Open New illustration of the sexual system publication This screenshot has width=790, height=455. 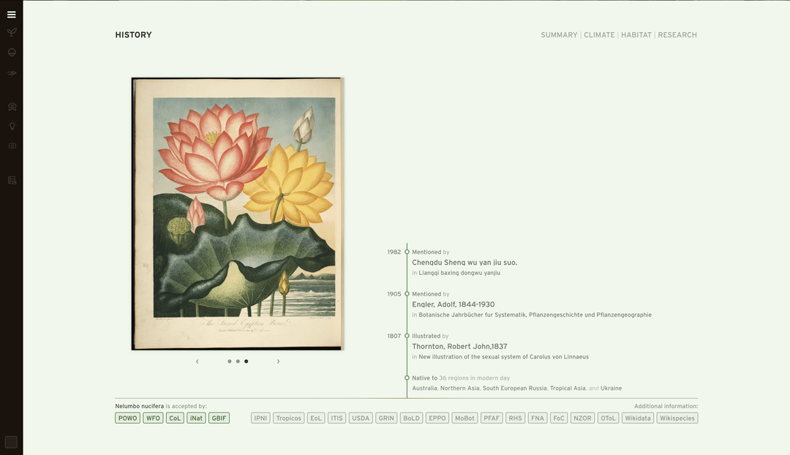pos(503,357)
